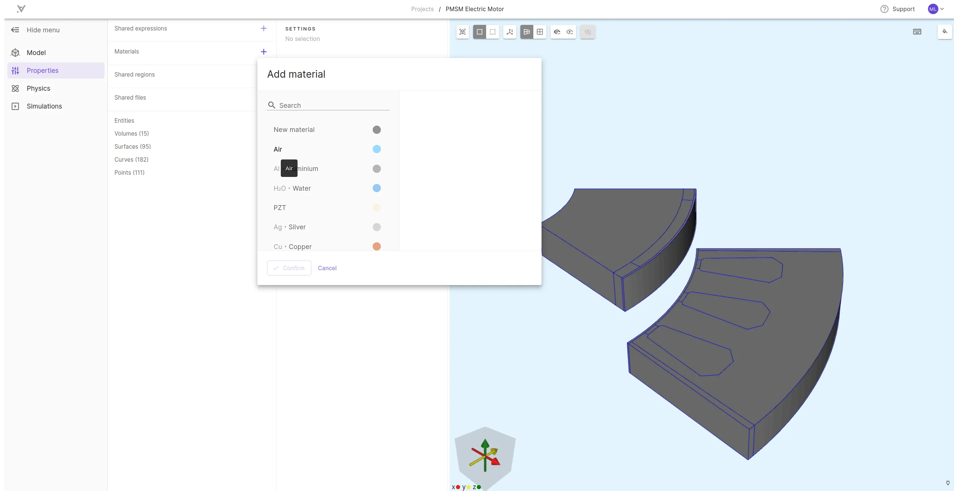Screen dimensions: 954x491
Task: Switch to orthographic grid view
Action: click(540, 32)
